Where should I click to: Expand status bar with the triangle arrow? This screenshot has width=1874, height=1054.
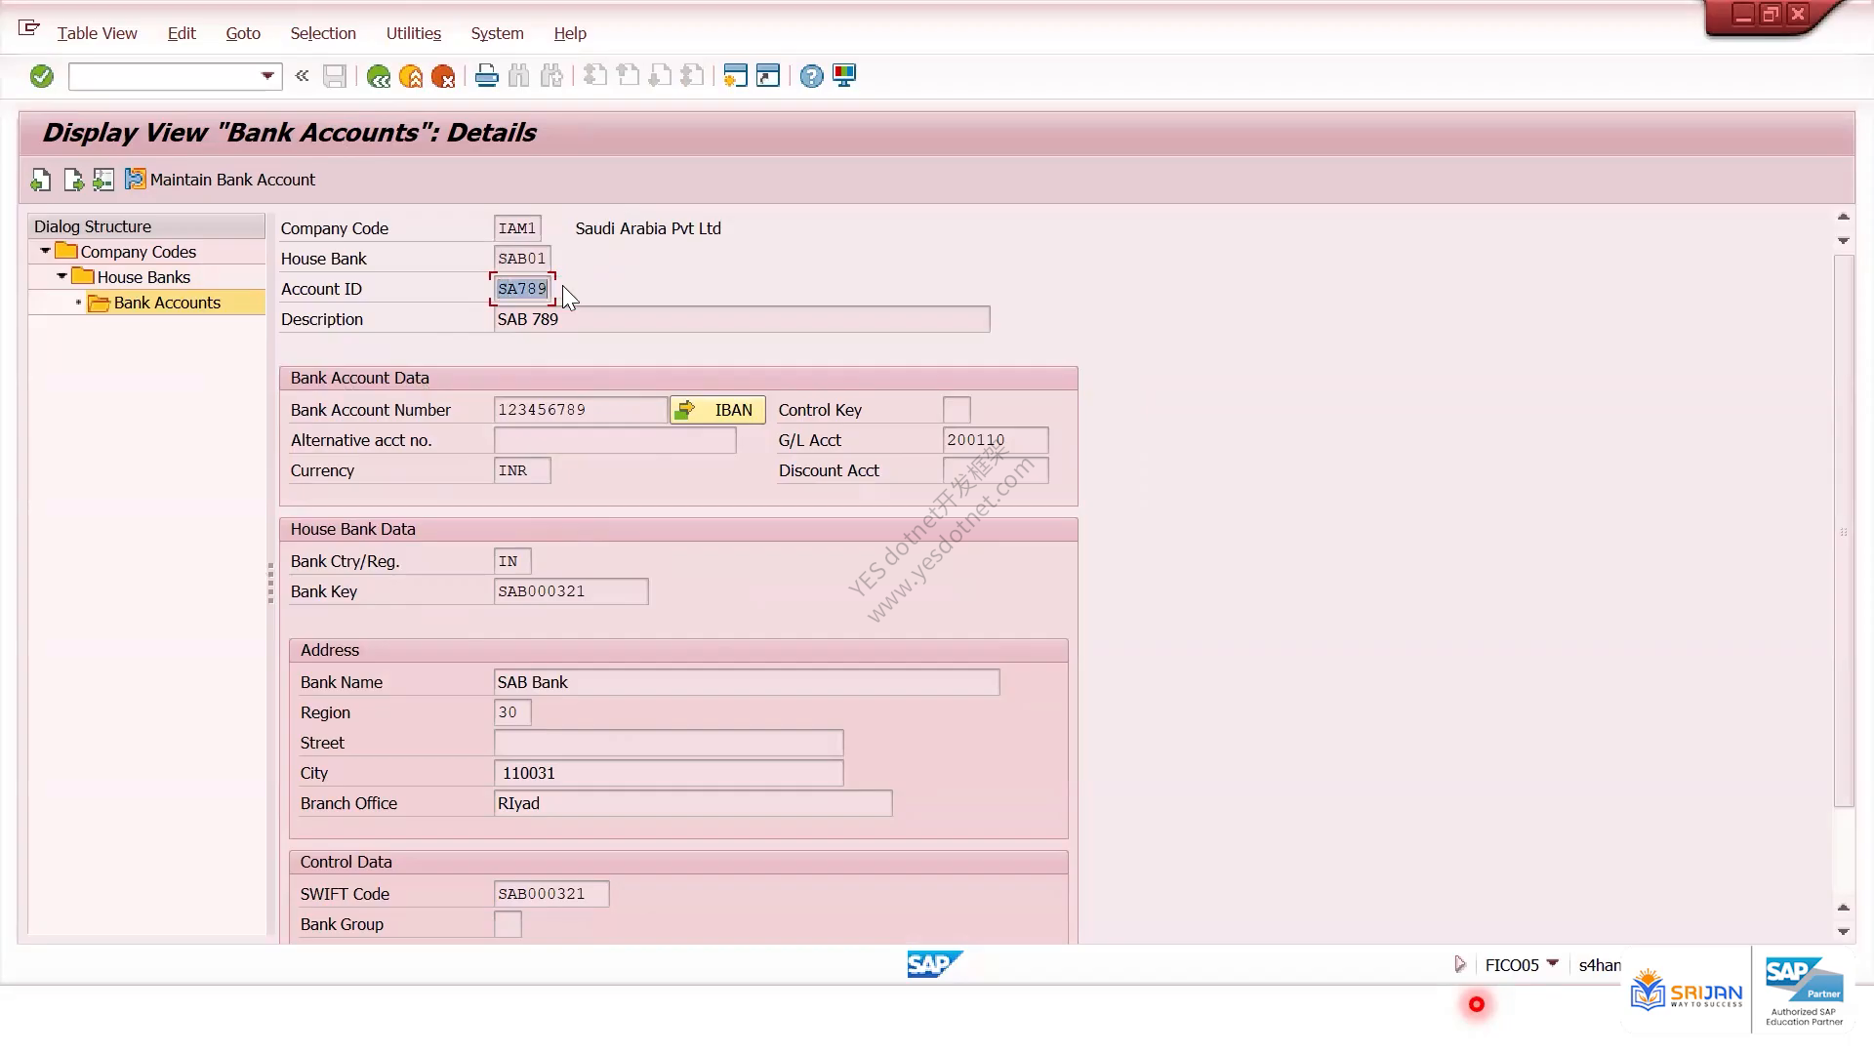point(1459,964)
